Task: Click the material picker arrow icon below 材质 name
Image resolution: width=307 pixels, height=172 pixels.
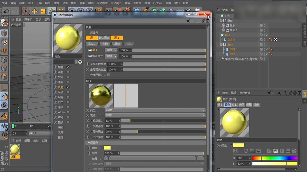Action: coord(80,62)
